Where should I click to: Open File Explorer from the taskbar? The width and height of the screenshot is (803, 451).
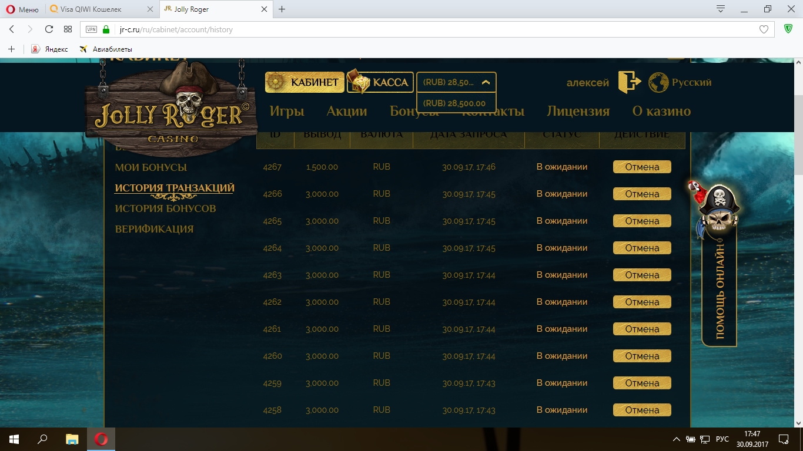[72, 439]
